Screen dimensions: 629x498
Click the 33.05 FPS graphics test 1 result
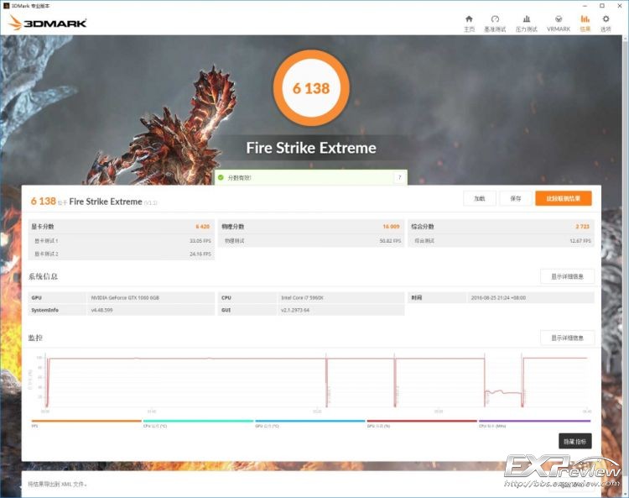200,241
